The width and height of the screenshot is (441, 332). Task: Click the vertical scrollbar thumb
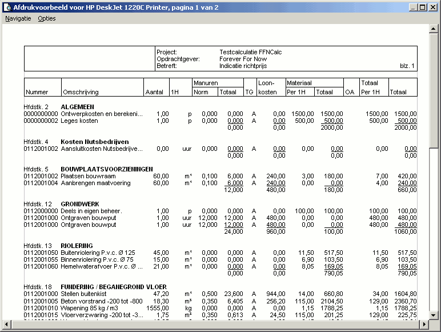click(434, 90)
